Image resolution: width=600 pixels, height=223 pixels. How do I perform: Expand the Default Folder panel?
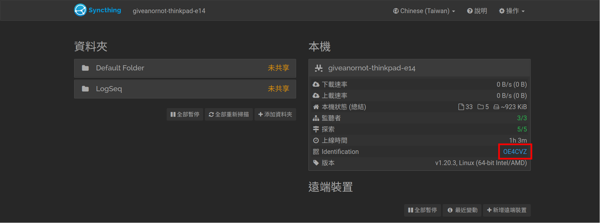(x=185, y=68)
